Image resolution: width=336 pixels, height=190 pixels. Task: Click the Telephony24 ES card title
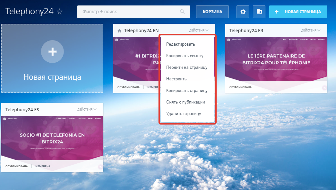(22, 110)
